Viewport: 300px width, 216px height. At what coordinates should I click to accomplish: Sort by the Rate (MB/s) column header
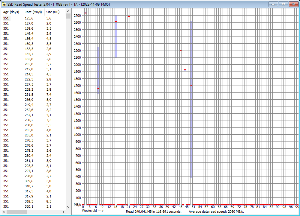34,12
